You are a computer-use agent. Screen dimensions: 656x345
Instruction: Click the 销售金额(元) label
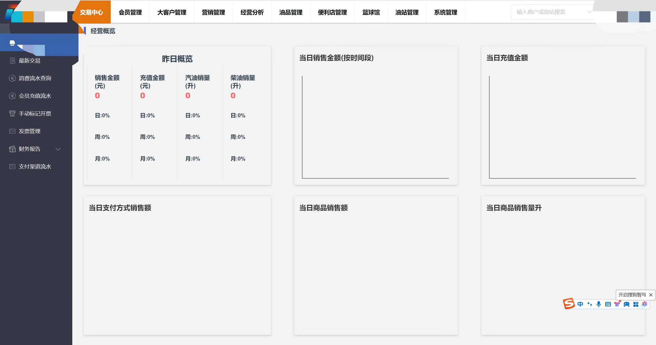pyautogui.click(x=107, y=82)
